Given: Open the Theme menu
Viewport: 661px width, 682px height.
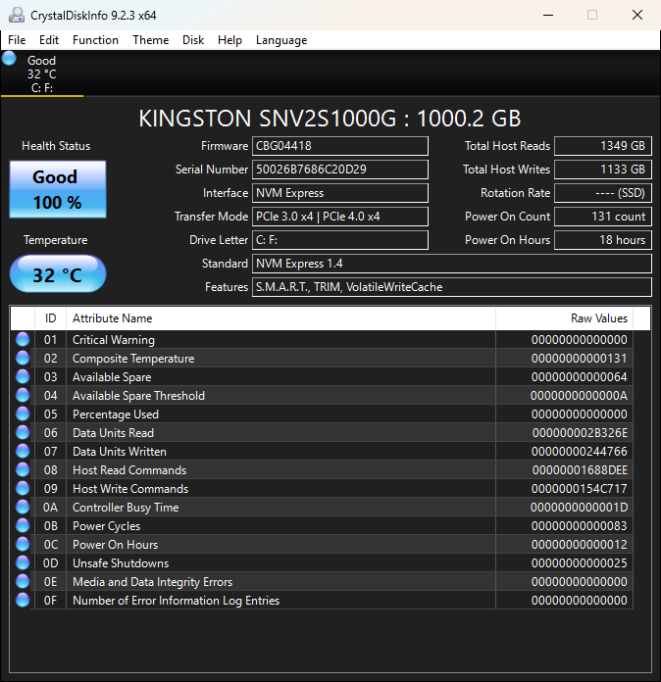Looking at the screenshot, I should click(151, 40).
